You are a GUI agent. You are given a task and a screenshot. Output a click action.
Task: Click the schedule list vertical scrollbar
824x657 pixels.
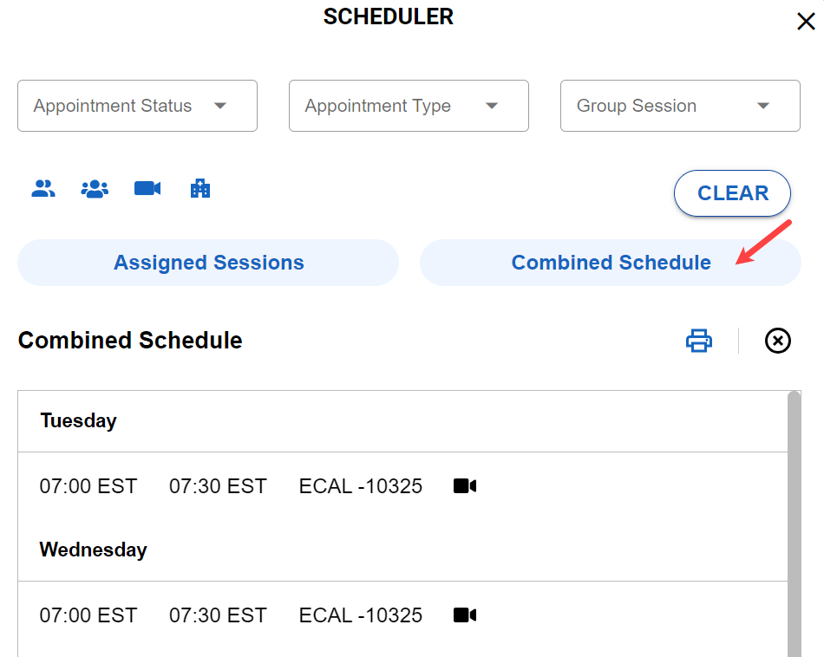(794, 520)
